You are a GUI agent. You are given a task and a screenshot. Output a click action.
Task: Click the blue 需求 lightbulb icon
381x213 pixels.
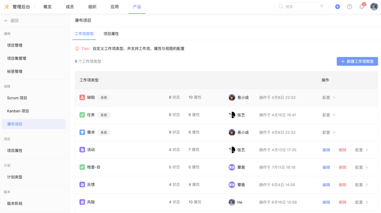83,132
